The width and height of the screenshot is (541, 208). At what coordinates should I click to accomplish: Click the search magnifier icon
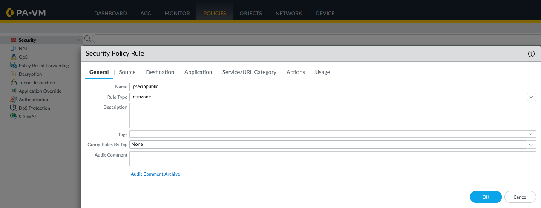87,39
